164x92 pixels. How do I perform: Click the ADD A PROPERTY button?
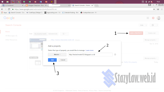(136, 33)
